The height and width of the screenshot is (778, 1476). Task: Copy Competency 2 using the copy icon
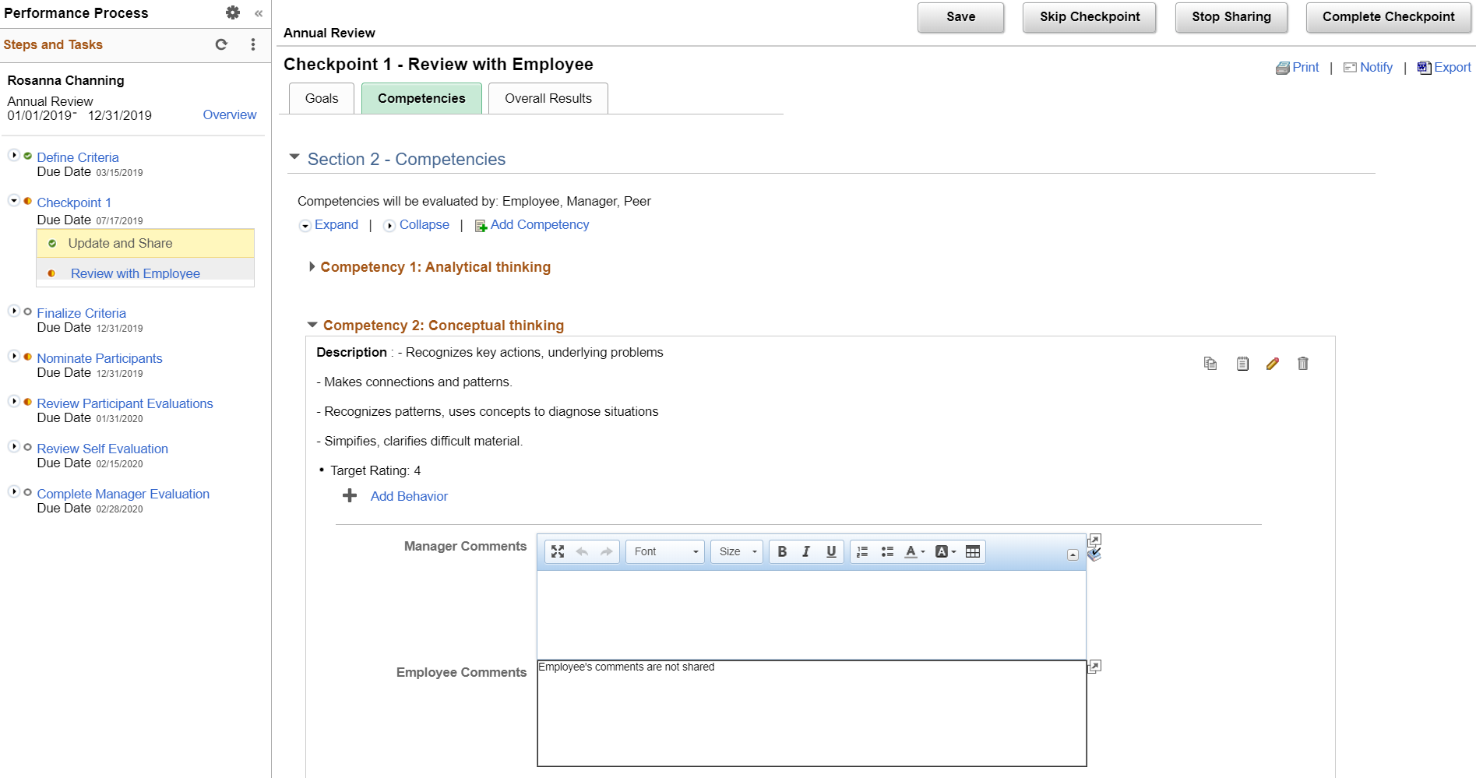click(x=1210, y=364)
